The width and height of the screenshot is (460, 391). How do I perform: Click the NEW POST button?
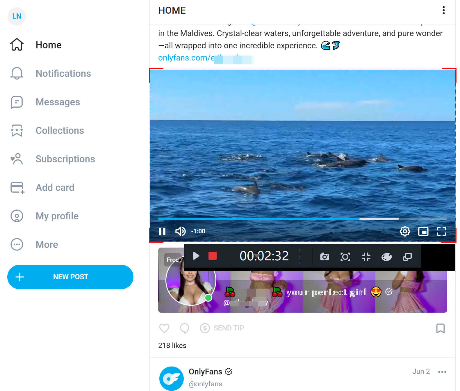click(70, 277)
